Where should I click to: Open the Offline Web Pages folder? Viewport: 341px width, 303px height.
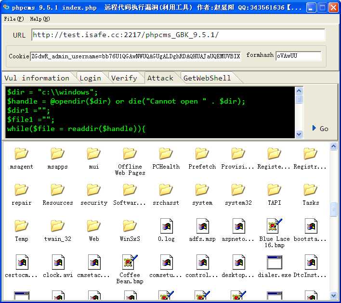[130, 153]
